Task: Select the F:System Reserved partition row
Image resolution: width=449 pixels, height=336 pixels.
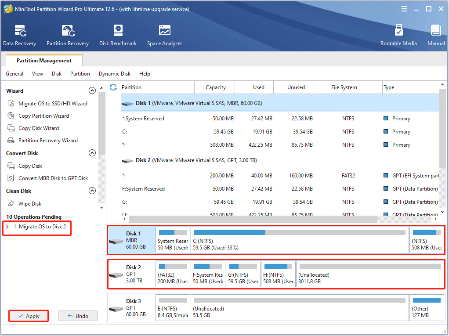Action: 280,189
